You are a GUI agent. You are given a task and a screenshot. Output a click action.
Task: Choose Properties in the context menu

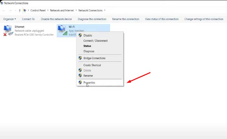pyautogui.click(x=89, y=83)
